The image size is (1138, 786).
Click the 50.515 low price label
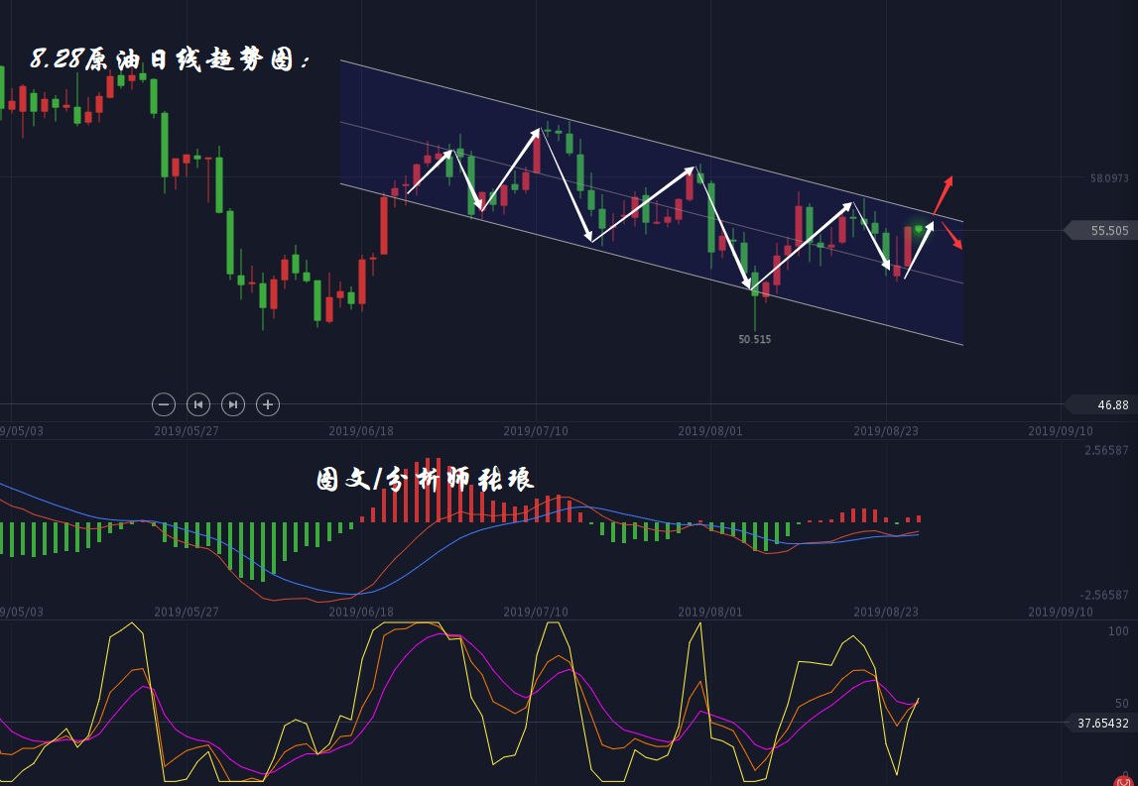pos(754,339)
